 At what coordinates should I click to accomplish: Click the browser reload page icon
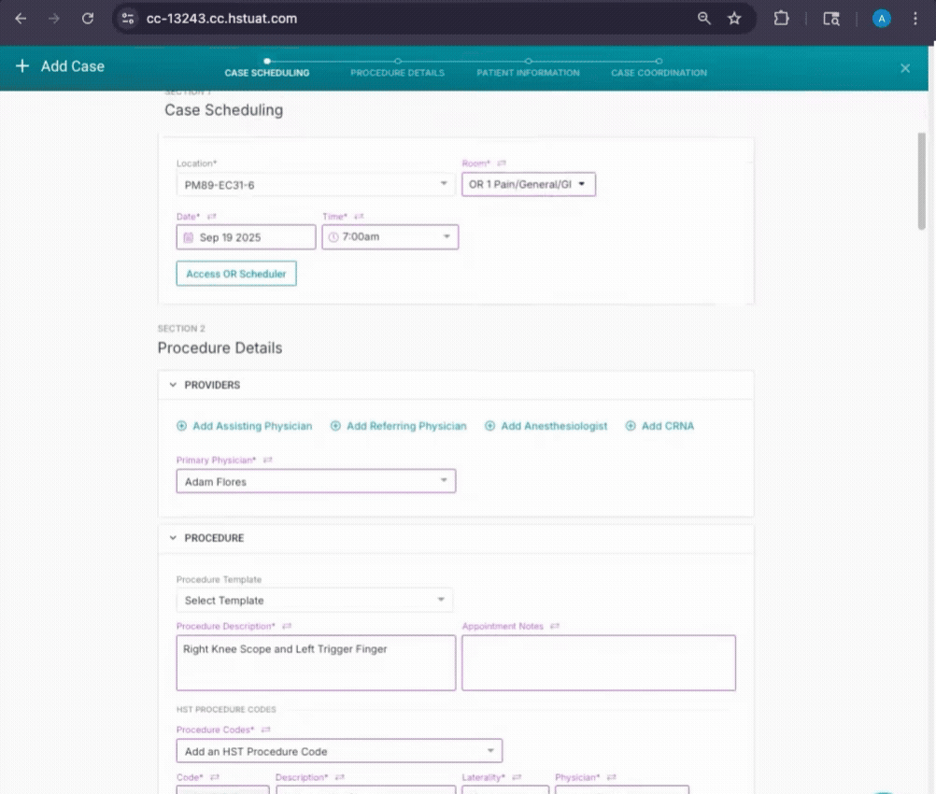pos(88,19)
